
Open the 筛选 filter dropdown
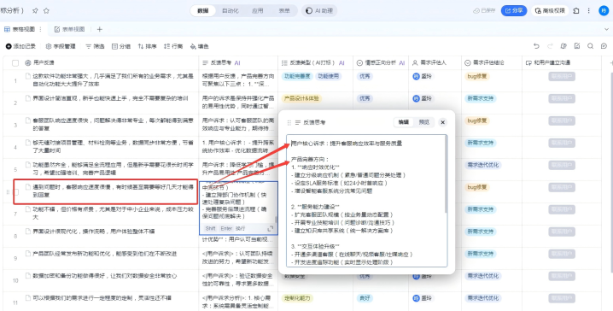click(x=95, y=46)
